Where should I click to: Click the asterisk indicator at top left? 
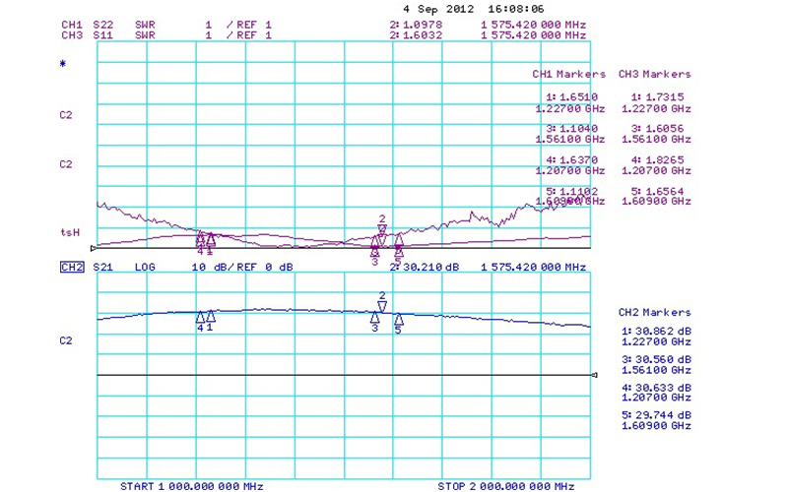point(64,65)
